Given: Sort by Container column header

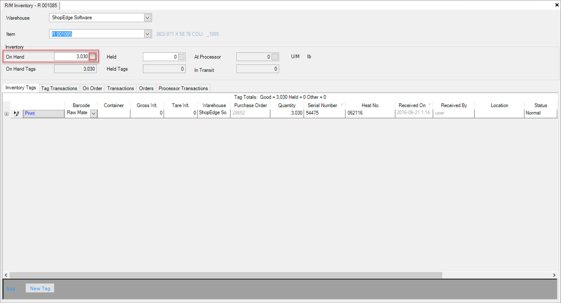Looking at the screenshot, I should coord(114,105).
